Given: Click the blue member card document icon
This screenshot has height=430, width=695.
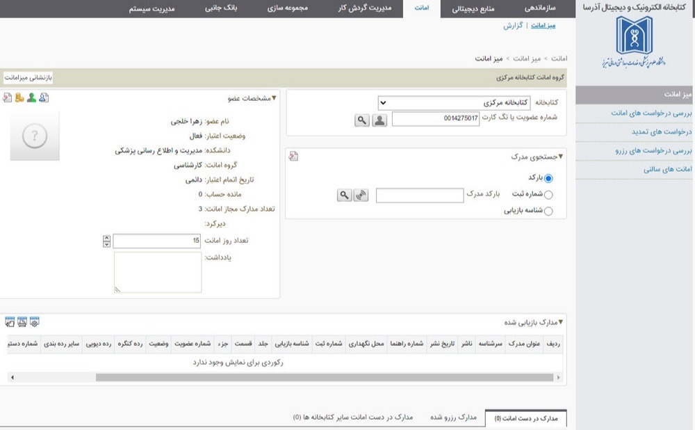Looking at the screenshot, I should coord(43,97).
